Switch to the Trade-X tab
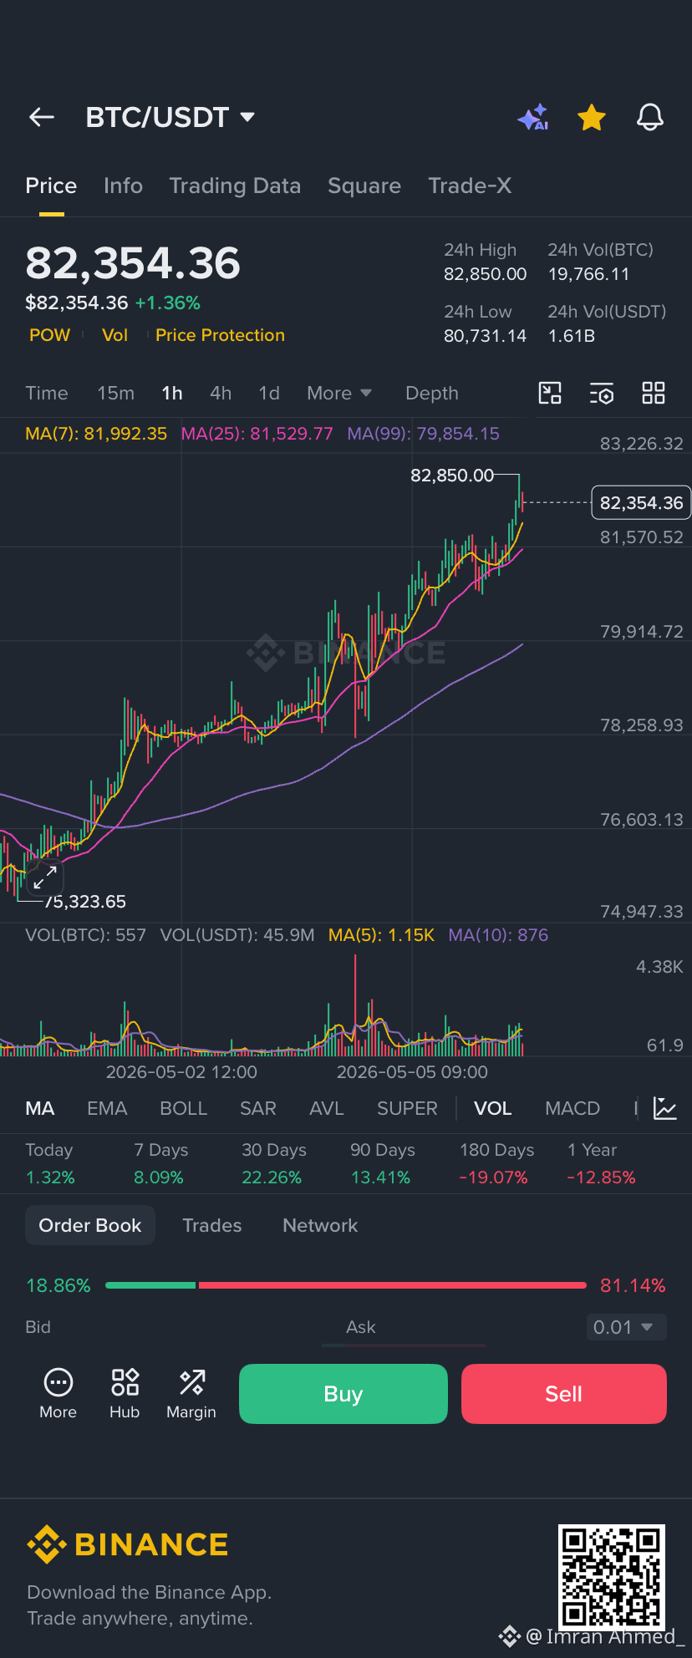The image size is (692, 1658). click(470, 186)
